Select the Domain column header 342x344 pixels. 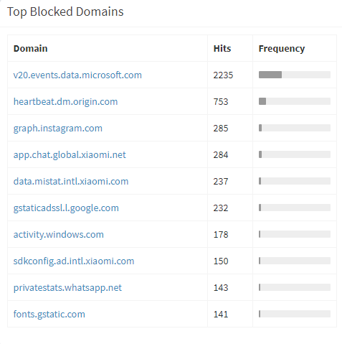(30, 48)
